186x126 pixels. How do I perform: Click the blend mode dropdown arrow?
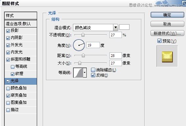coord(116,27)
